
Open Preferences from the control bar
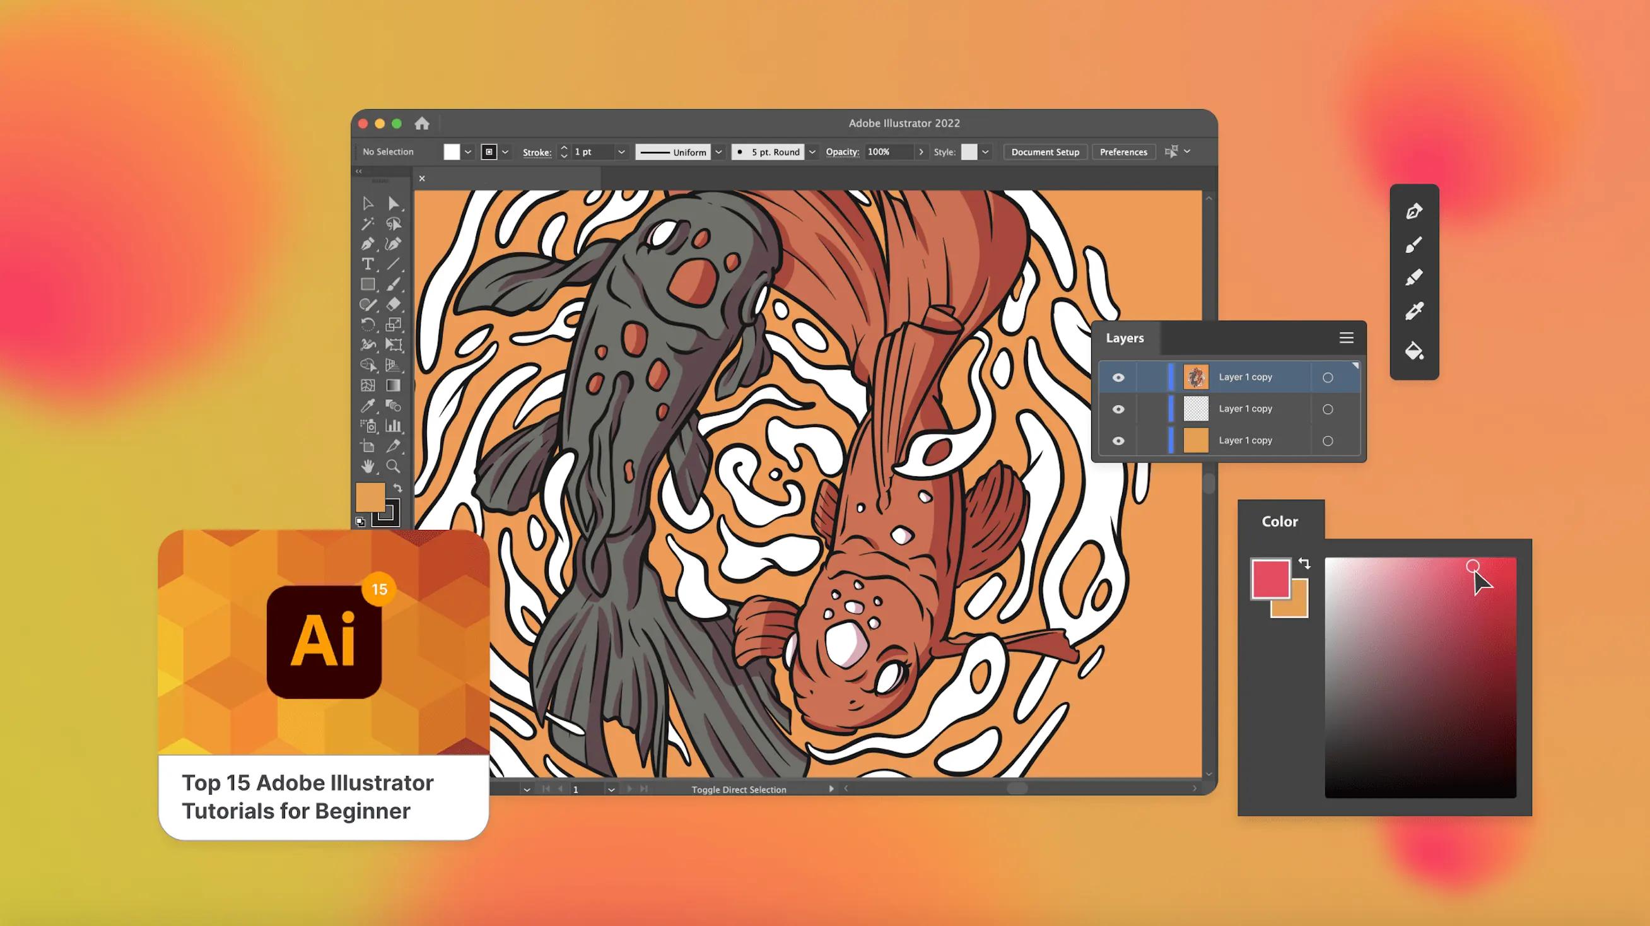pyautogui.click(x=1123, y=152)
